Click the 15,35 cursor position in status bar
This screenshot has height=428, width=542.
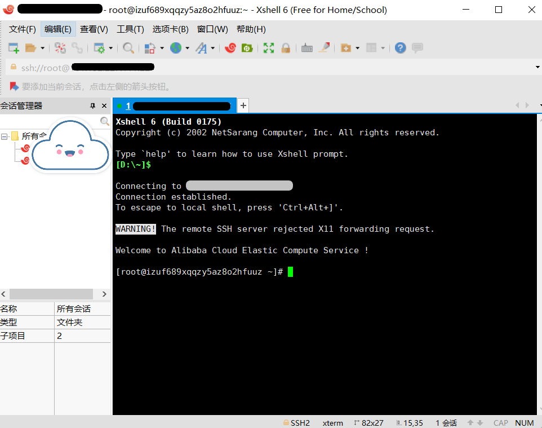410,423
